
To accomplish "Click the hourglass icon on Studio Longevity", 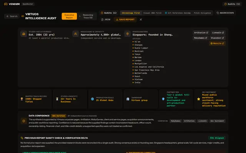I will [57, 99].
